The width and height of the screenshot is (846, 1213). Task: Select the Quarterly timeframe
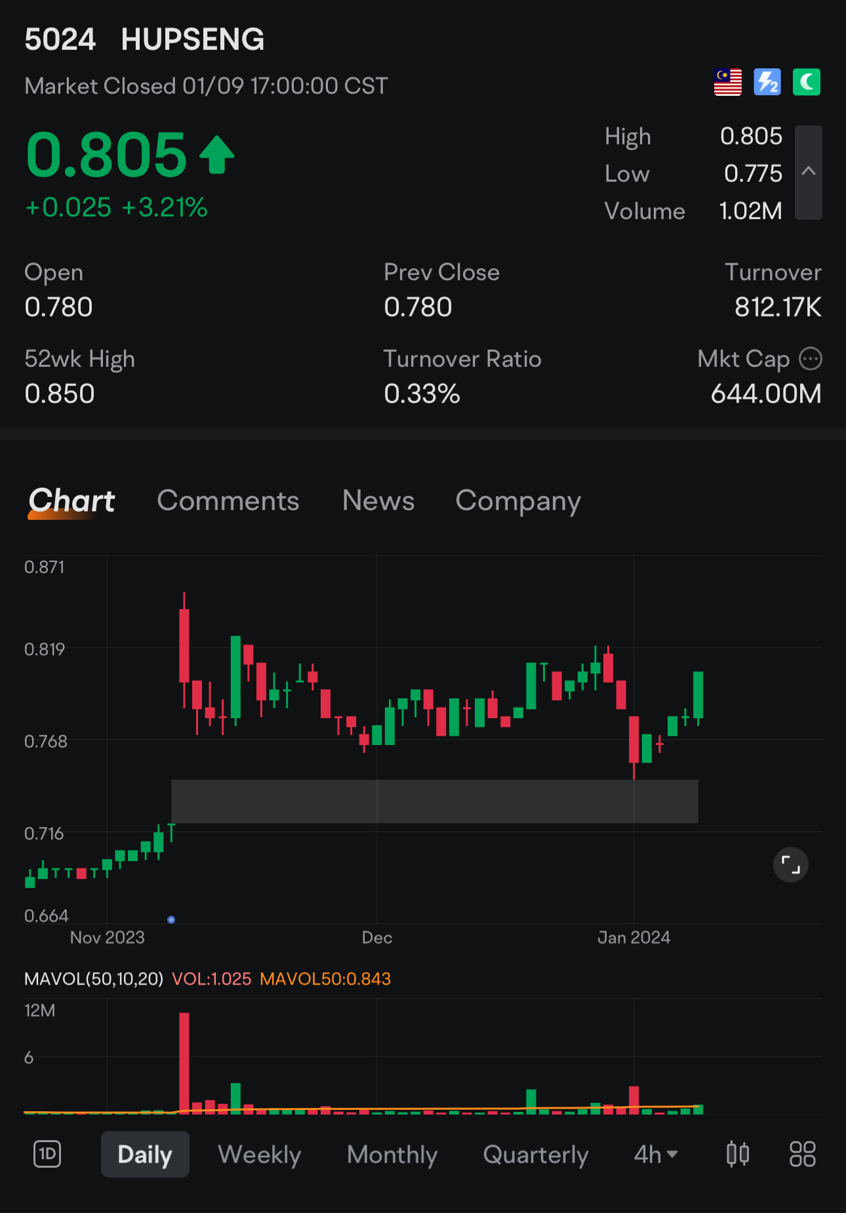pos(536,1154)
